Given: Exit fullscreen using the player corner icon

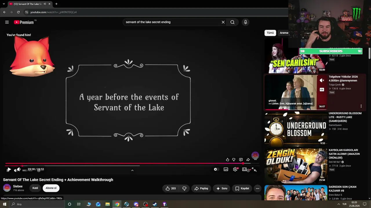Looking at the screenshot, I should (x=254, y=170).
